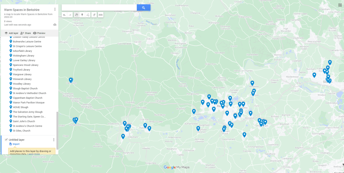344x173 pixels.
Task: Pick the Add directions tool
Action: point(94,15)
